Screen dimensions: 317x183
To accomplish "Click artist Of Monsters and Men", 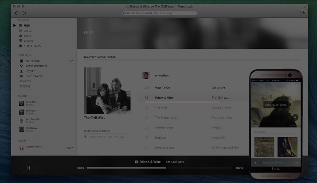I will tap(225, 148).
